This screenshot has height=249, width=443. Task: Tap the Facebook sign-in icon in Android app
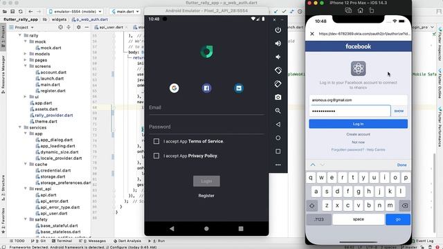click(206, 88)
